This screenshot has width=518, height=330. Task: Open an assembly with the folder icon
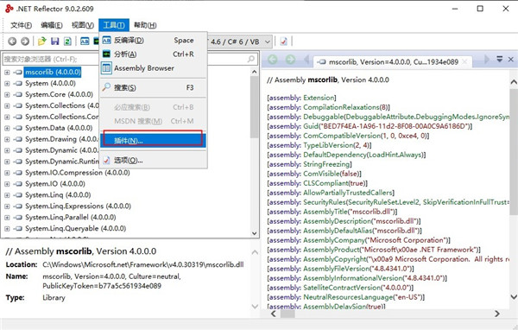tap(42, 41)
